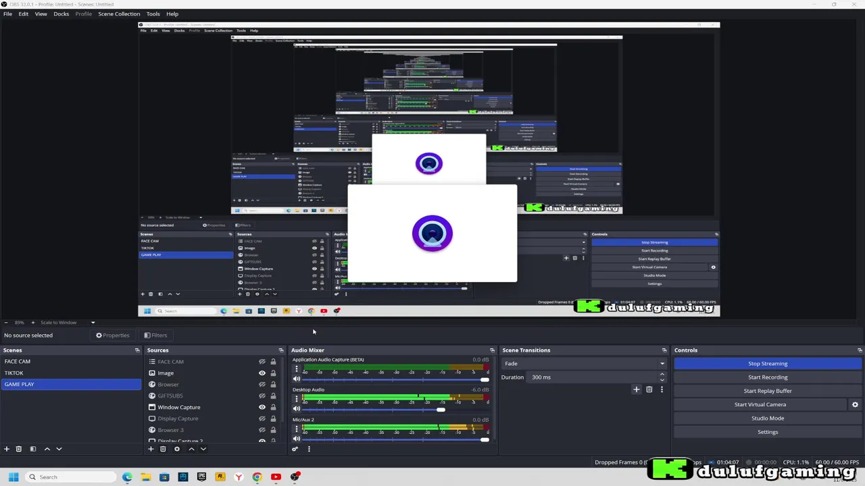Open the Fade transition dropdown
The width and height of the screenshot is (865, 486).
point(584,364)
